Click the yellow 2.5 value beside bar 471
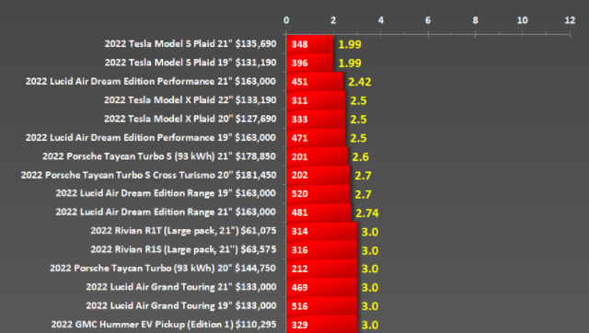The width and height of the screenshot is (589, 333). click(x=358, y=139)
